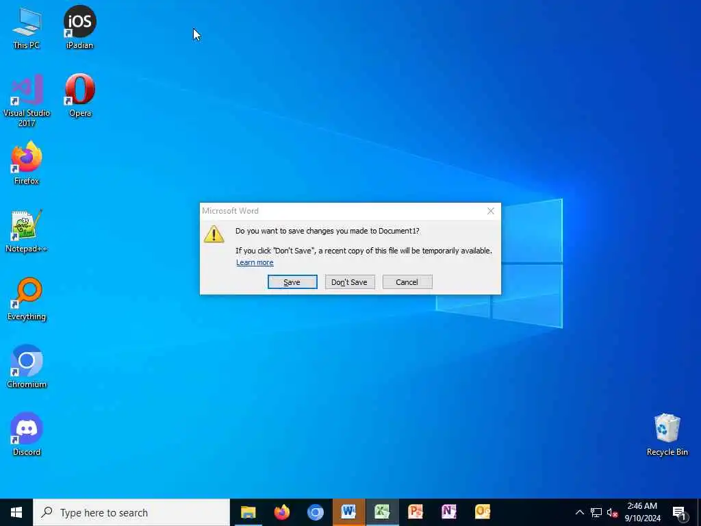
Task: Click Save in the Microsoft Word dialog
Action: (x=292, y=282)
